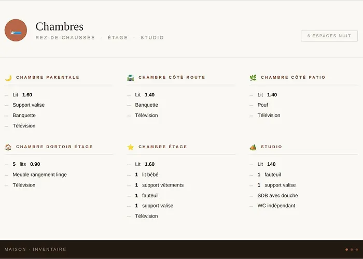The image size is (363, 259).
Task: Select the Étage subtitle label
Action: tap(118, 37)
